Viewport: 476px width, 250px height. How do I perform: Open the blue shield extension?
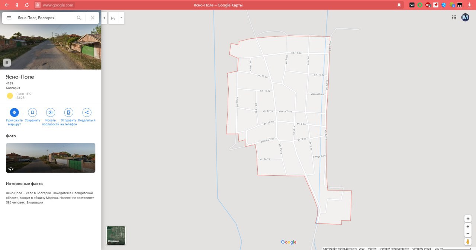pyautogui.click(x=444, y=5)
